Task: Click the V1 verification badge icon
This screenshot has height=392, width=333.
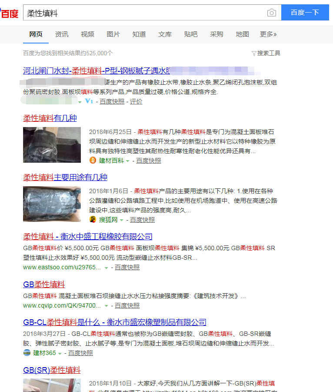Action: click(x=89, y=101)
